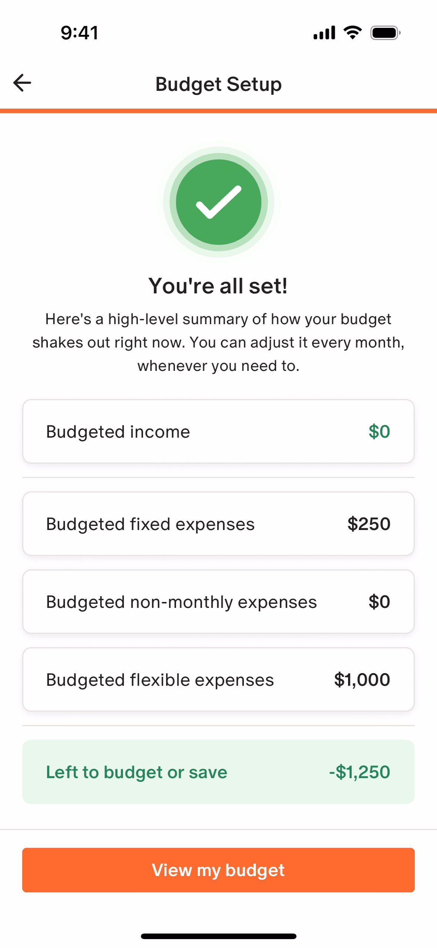Tap the cellular signal bars icon
The width and height of the screenshot is (437, 948).
tap(324, 33)
